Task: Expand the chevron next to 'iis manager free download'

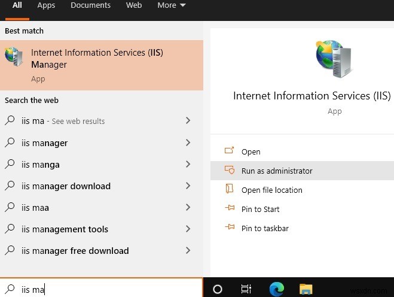Action: (188, 250)
